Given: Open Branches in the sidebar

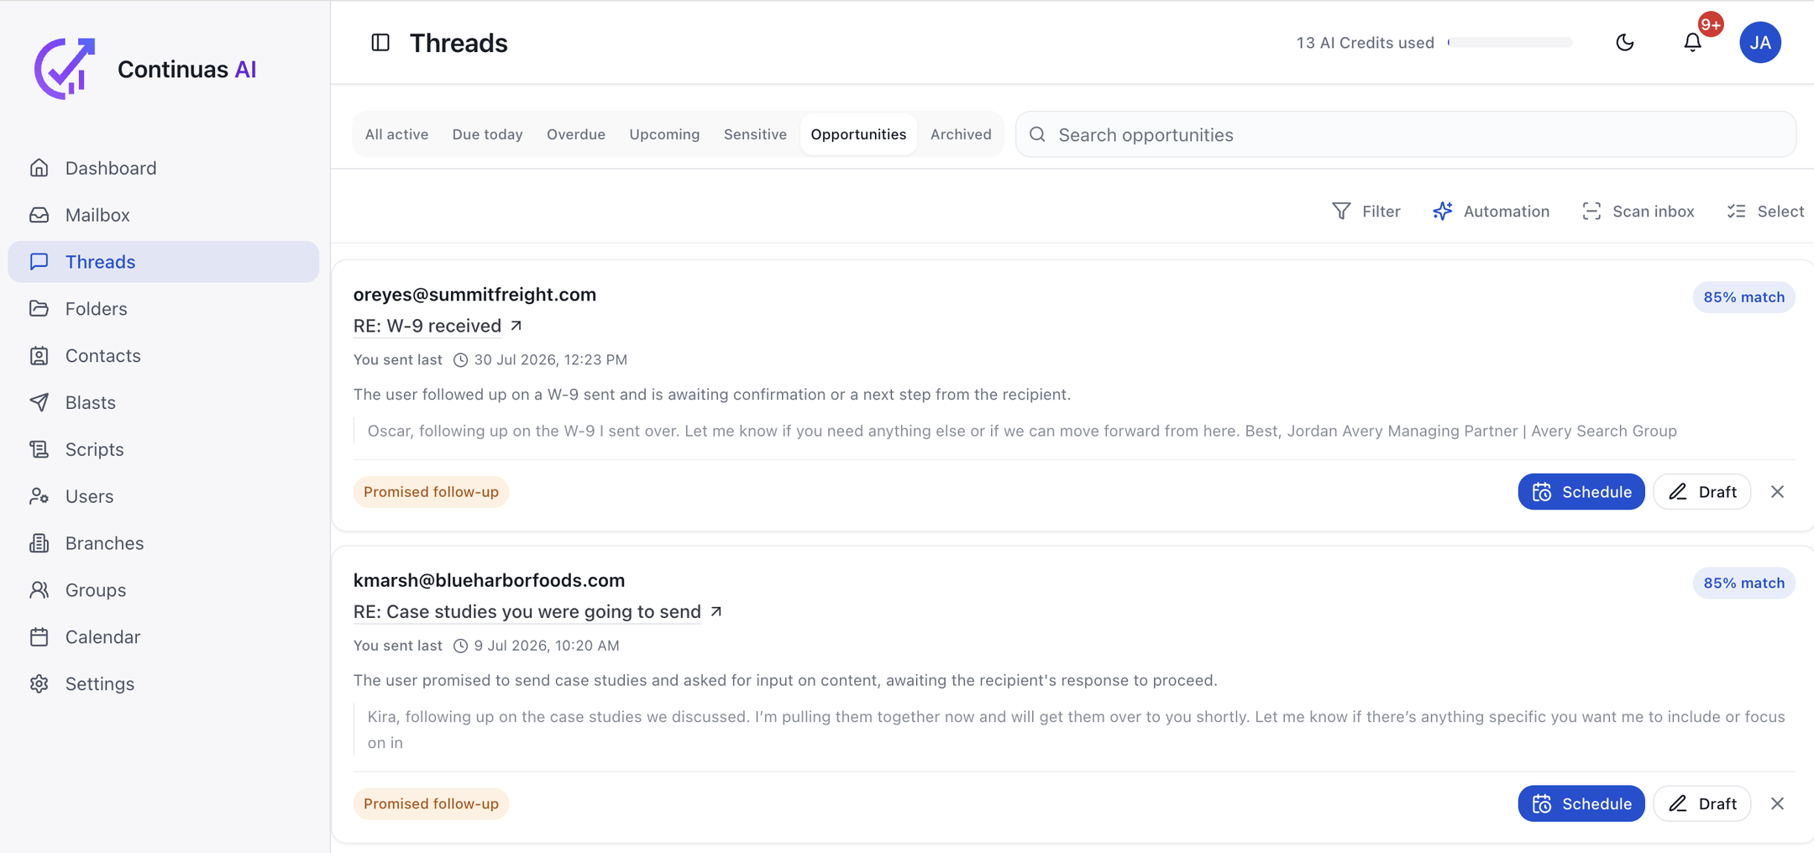Looking at the screenshot, I should tap(164, 543).
